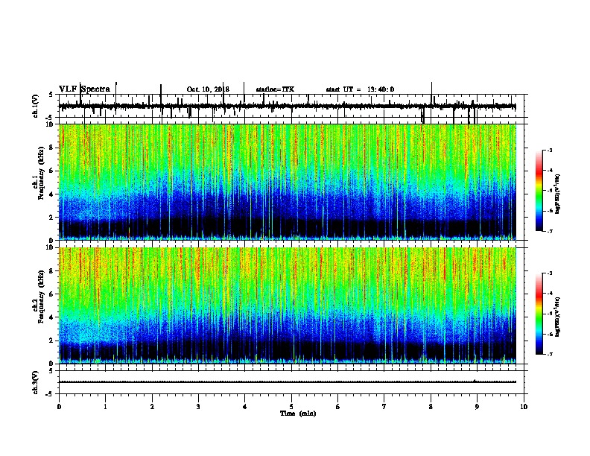
Task: Click the 'ch.1(V)' waveform axis label
Action: [x=36, y=106]
